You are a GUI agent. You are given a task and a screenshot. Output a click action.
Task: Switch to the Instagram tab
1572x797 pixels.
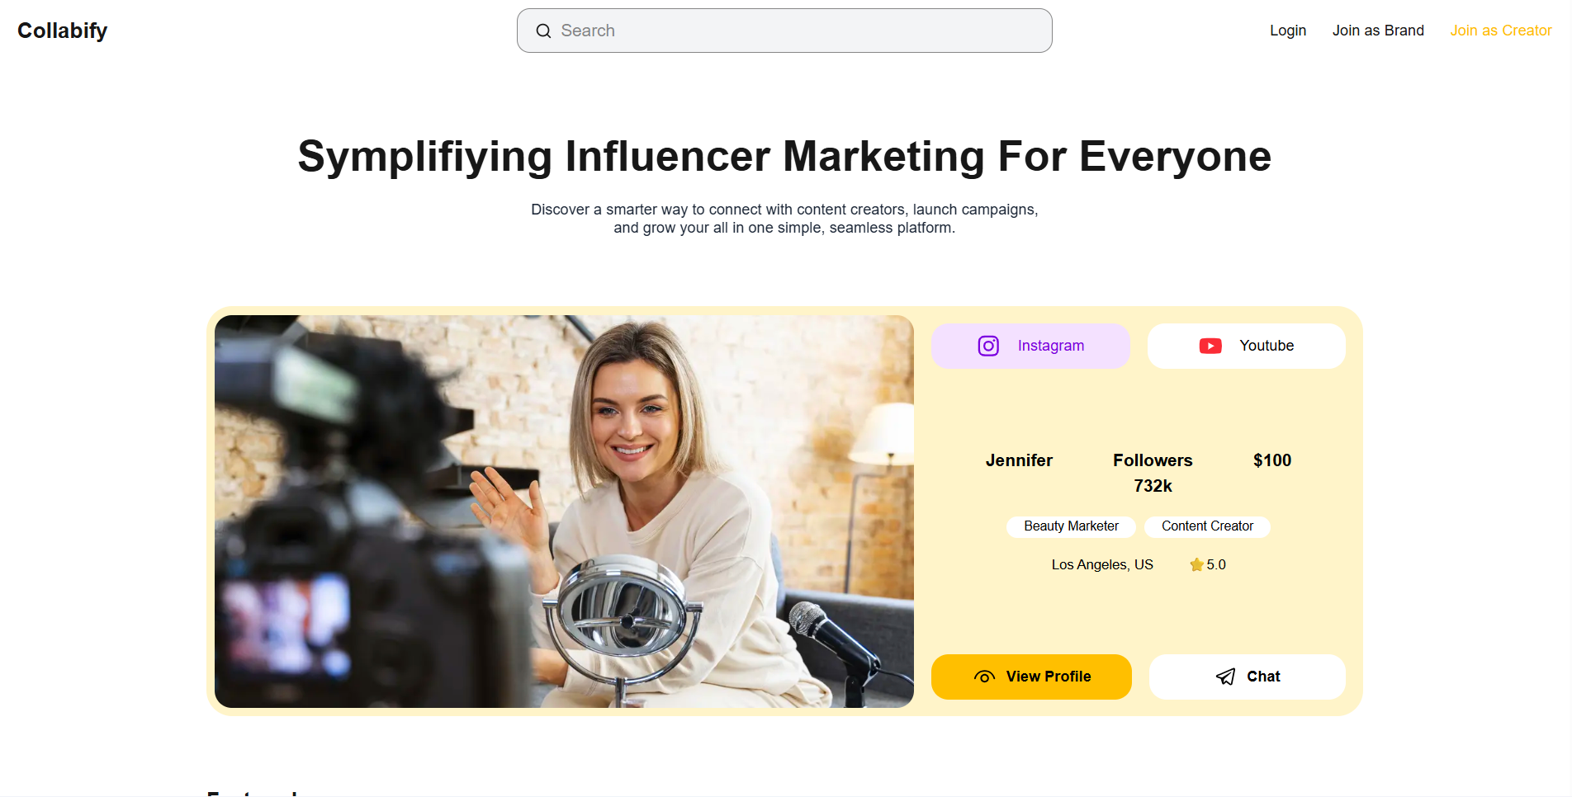click(1030, 346)
